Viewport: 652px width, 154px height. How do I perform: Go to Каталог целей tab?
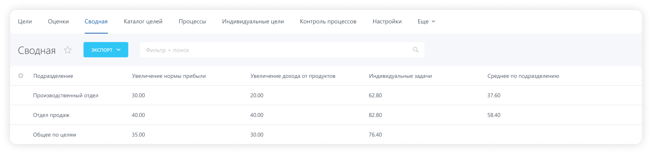click(x=143, y=21)
